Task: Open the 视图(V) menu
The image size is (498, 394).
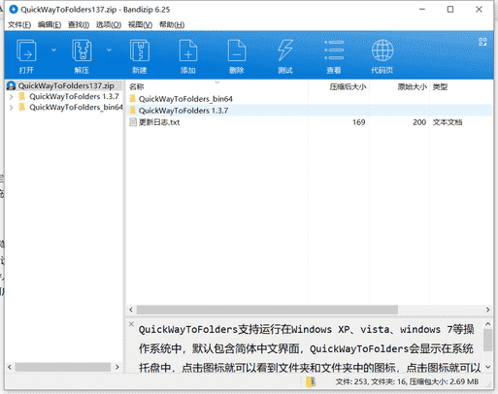Action: click(x=140, y=25)
